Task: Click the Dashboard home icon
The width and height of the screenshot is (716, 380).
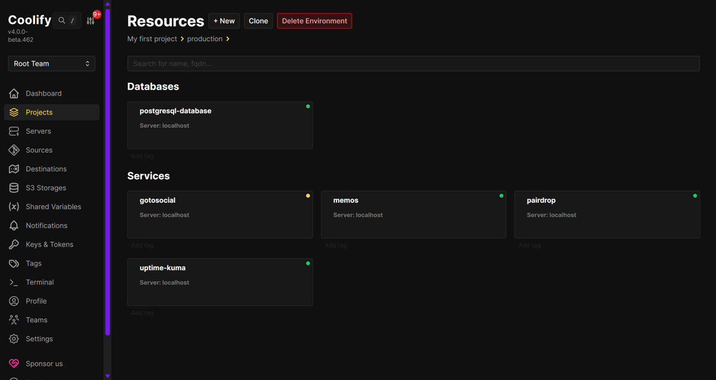Action: click(x=14, y=94)
